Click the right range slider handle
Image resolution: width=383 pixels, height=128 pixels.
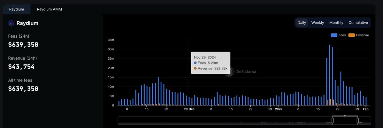[x=357, y=120]
